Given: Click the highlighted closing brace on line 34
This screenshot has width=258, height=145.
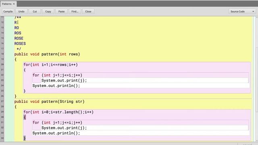Looking at the screenshot, I should pyautogui.click(x=25, y=138).
